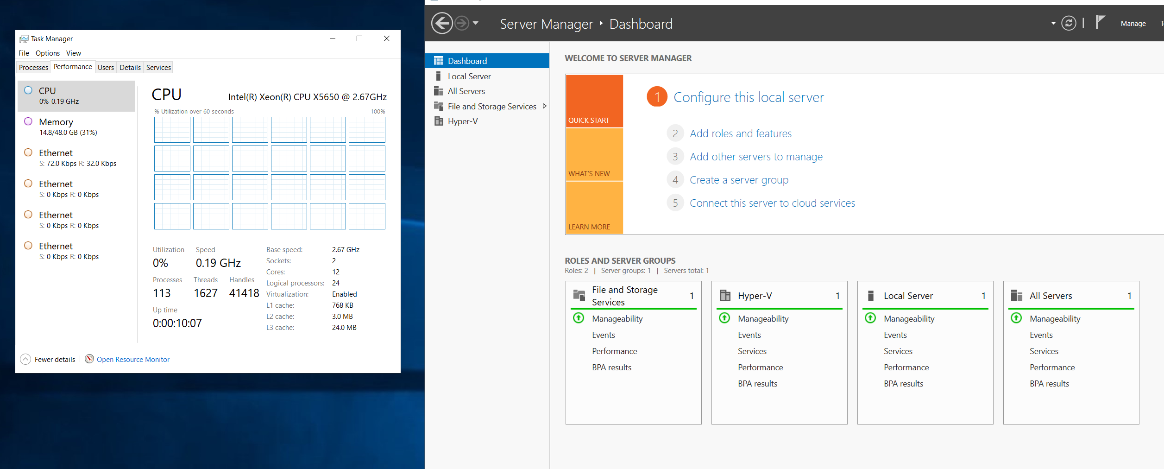Image resolution: width=1164 pixels, height=469 pixels.
Task: Click the Resource Monitor icon
Action: point(89,359)
